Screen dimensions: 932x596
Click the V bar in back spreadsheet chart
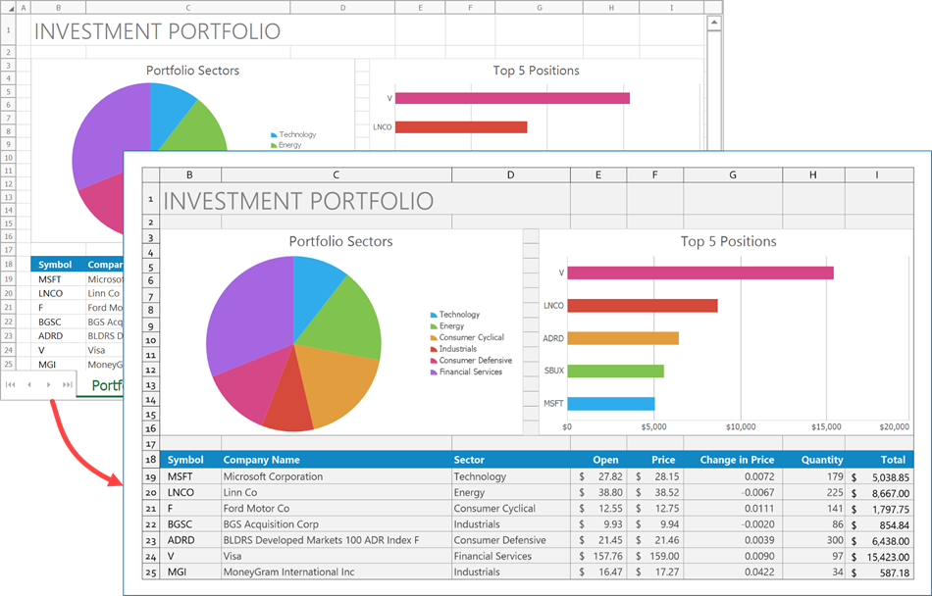pos(512,98)
